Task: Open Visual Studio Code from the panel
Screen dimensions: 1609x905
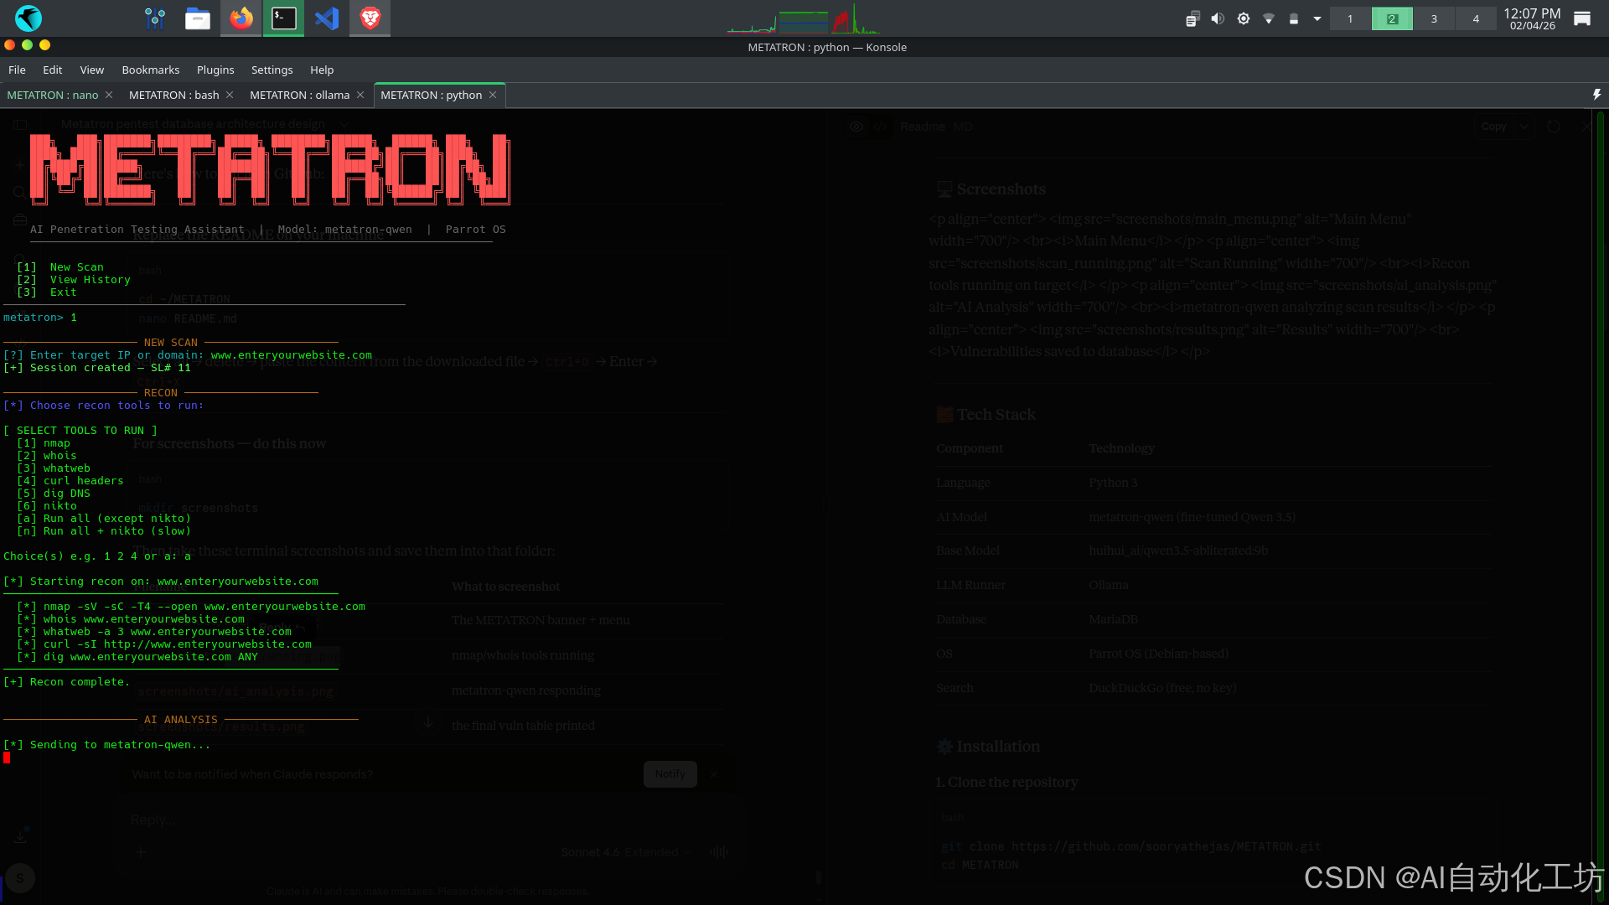Action: click(327, 18)
